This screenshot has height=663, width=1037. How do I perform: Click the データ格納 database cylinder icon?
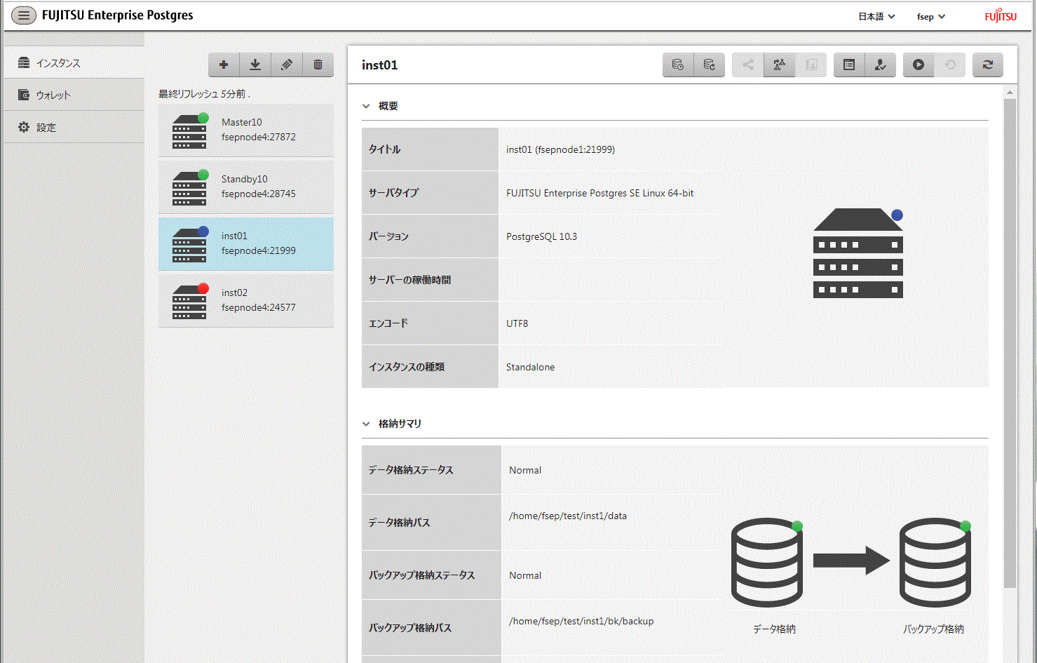(767, 562)
